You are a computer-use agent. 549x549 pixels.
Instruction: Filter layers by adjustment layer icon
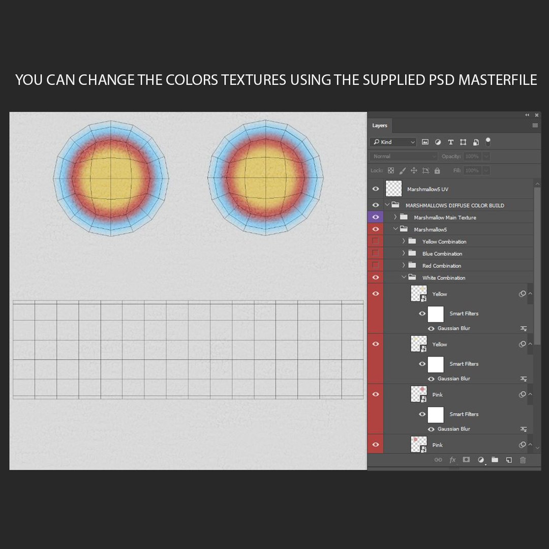438,142
